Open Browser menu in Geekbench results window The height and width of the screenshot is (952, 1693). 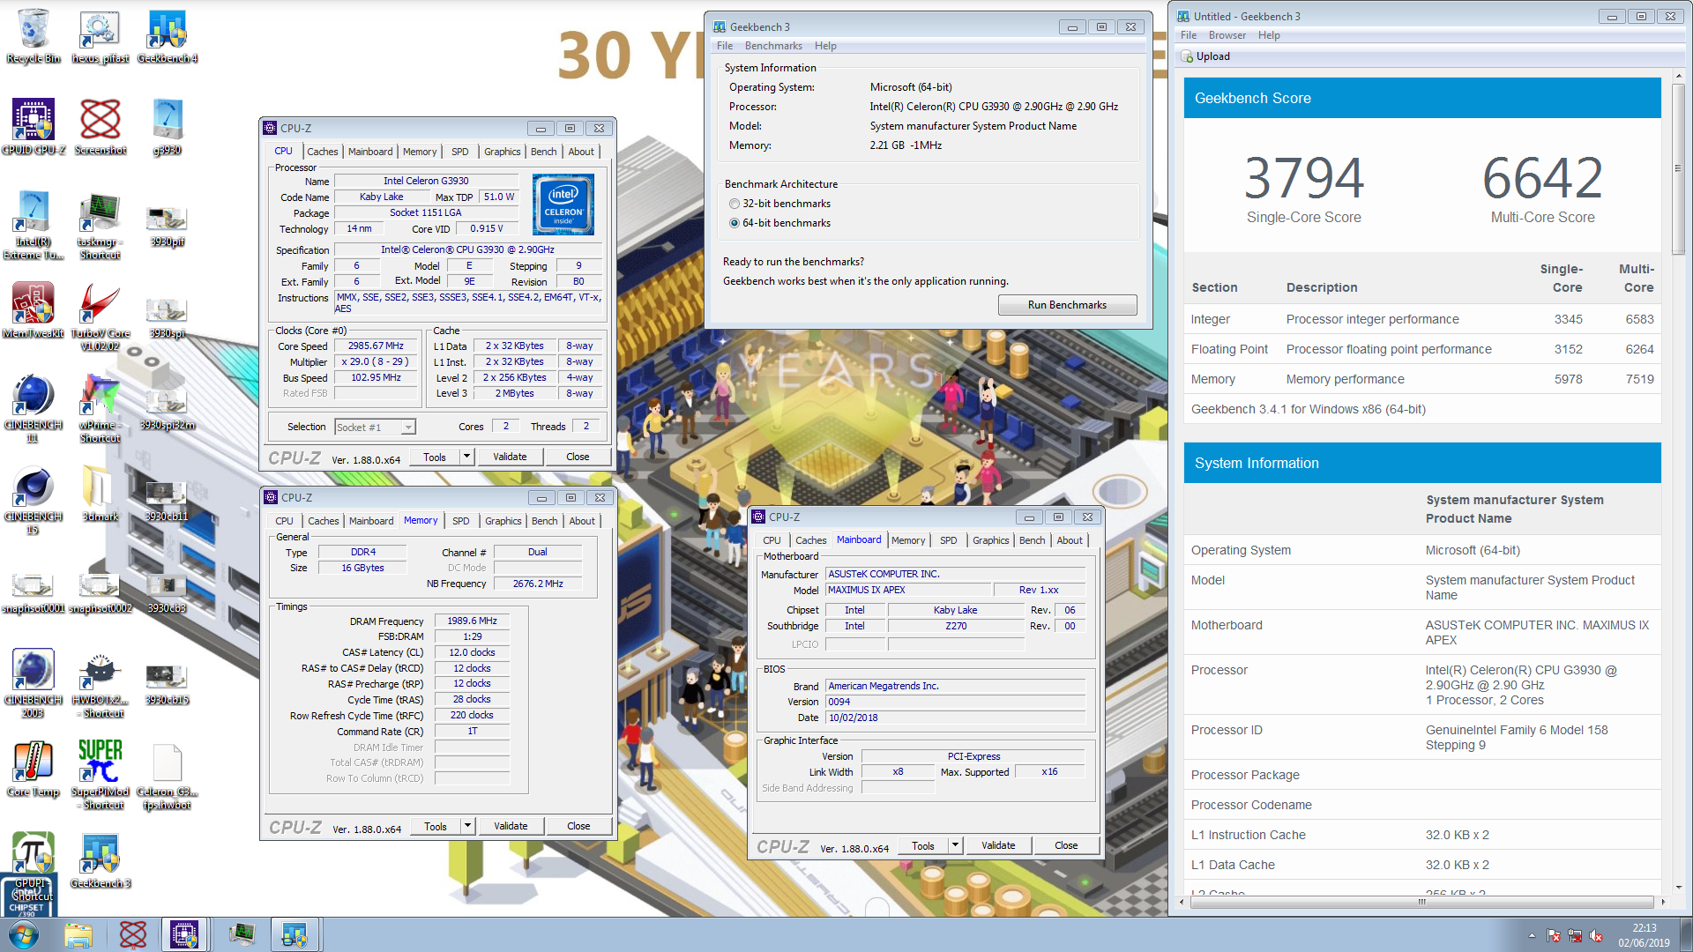click(1227, 35)
